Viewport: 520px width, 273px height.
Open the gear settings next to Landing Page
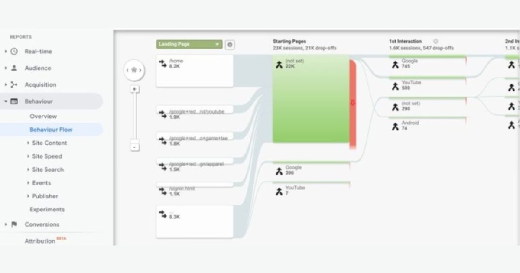[x=230, y=45]
